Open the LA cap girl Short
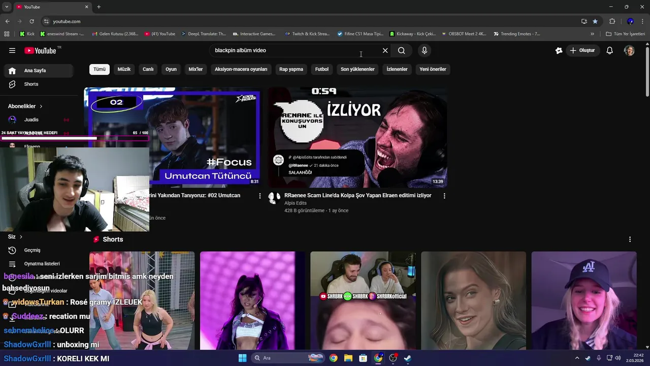The height and width of the screenshot is (366, 650). (x=584, y=300)
